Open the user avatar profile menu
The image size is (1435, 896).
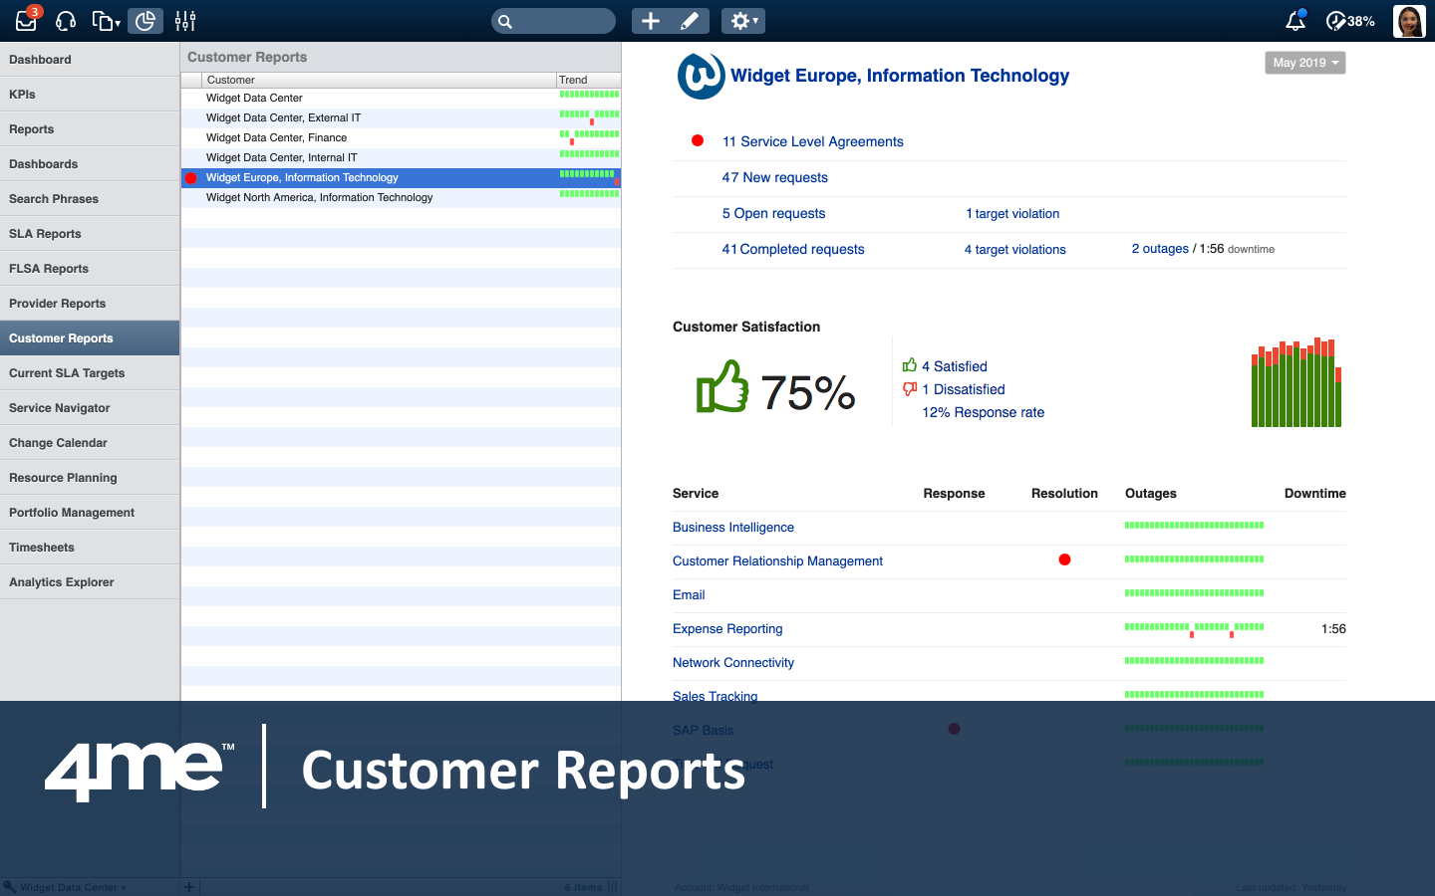1409,21
